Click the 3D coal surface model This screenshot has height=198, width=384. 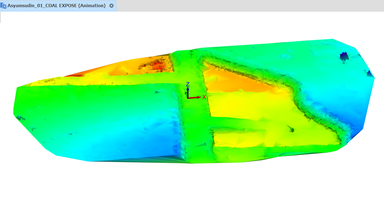click(194, 101)
